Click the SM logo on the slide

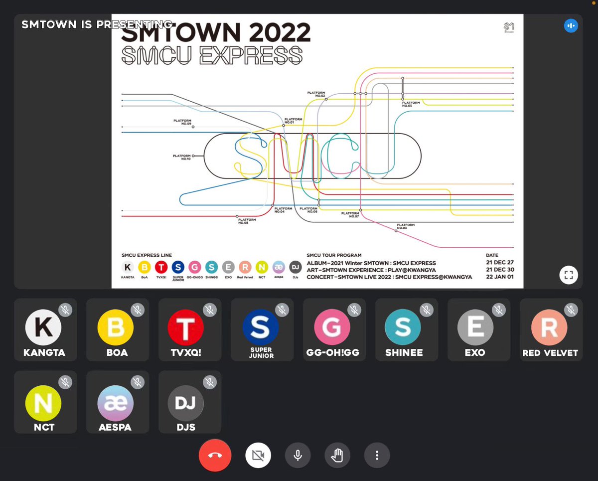(508, 27)
